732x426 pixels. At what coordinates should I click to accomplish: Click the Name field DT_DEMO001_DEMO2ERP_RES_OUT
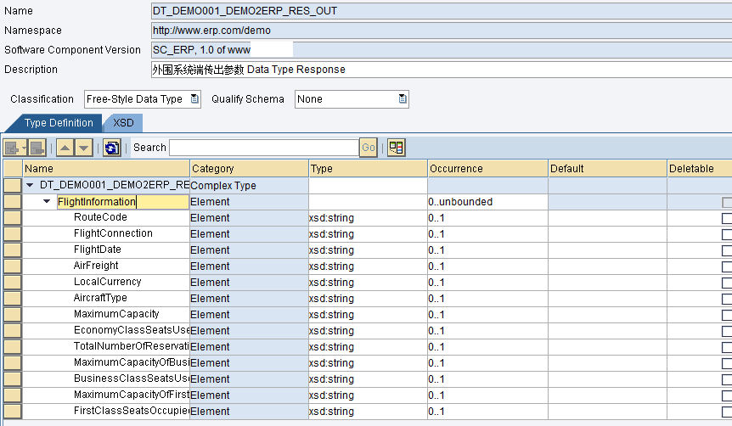point(442,11)
